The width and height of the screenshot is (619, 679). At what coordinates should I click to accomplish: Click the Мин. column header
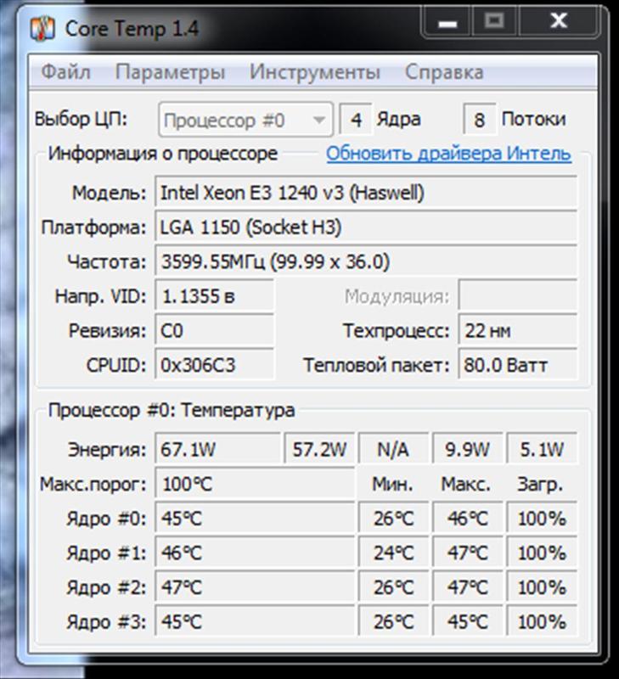393,485
